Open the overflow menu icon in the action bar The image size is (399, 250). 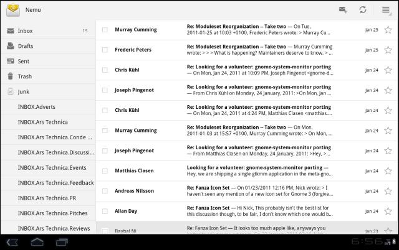click(x=386, y=10)
